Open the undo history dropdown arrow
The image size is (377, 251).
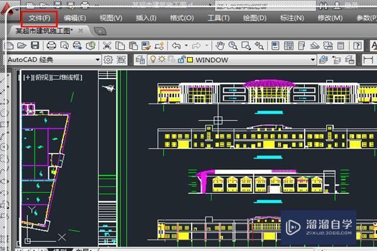point(186,45)
